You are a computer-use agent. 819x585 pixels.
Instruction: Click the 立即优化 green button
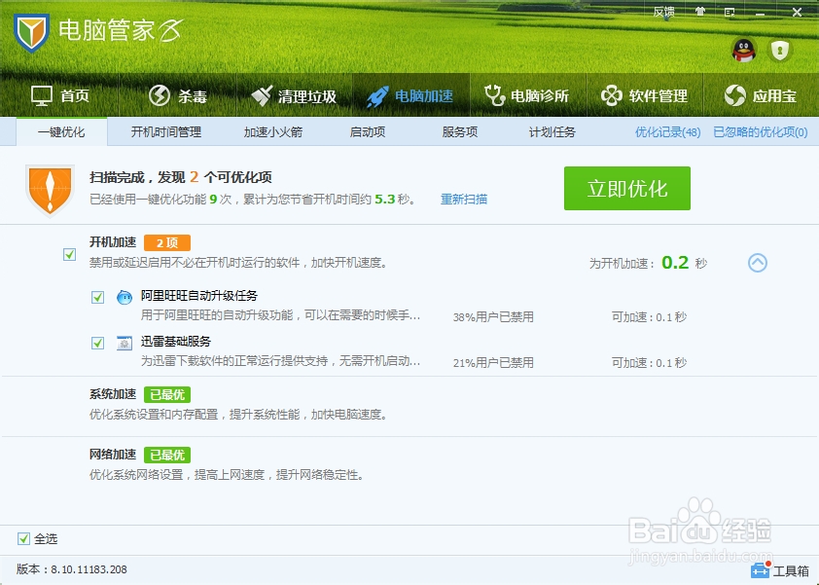point(627,188)
